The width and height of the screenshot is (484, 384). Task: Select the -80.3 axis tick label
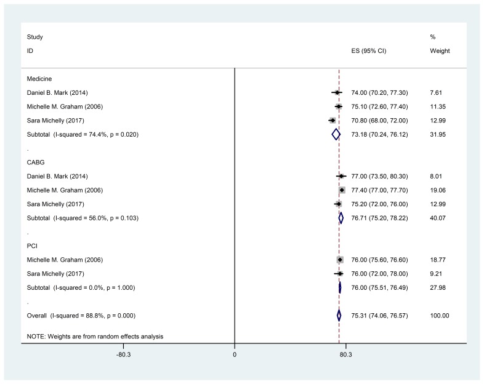point(124,354)
